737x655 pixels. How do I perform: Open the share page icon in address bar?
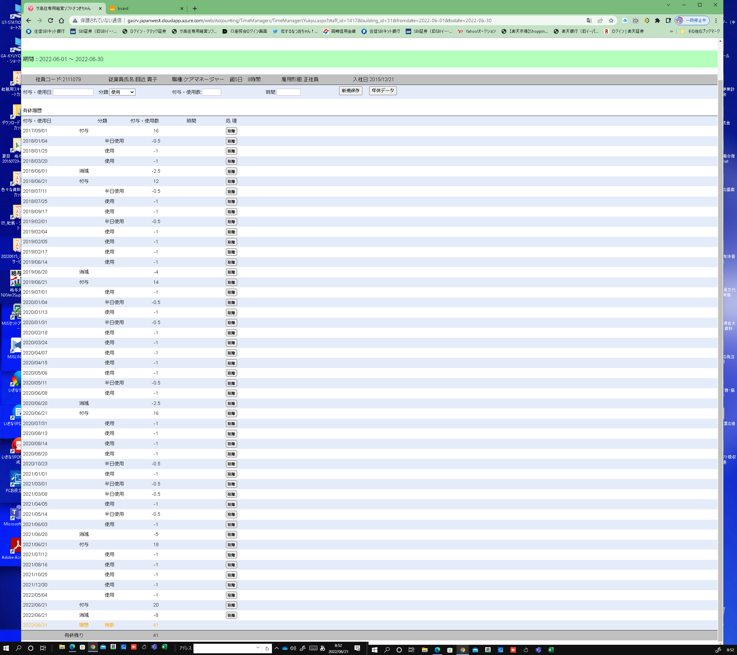point(600,20)
